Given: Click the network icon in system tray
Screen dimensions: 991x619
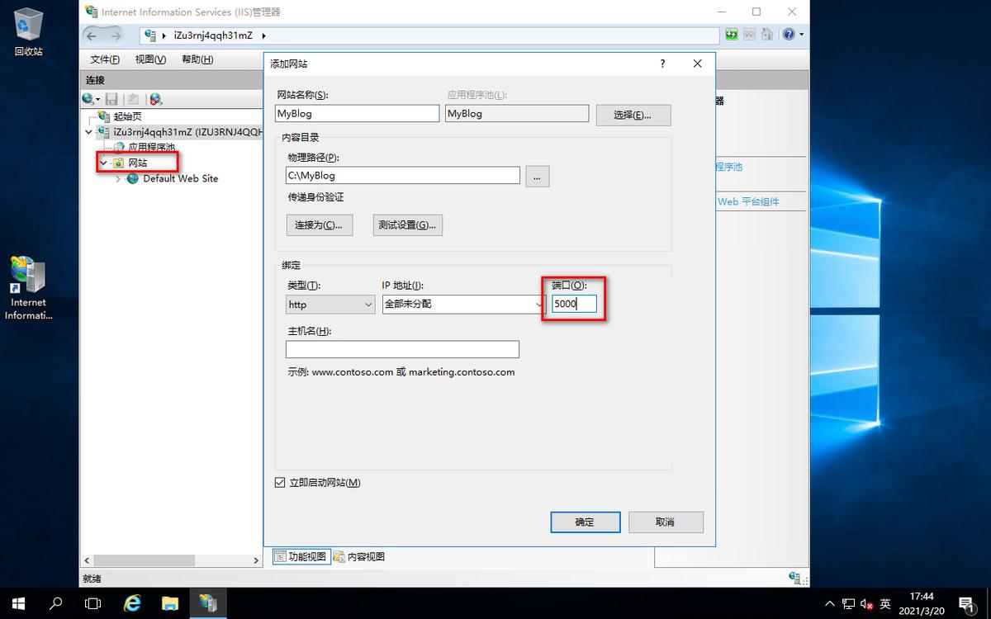Looking at the screenshot, I should [x=848, y=604].
